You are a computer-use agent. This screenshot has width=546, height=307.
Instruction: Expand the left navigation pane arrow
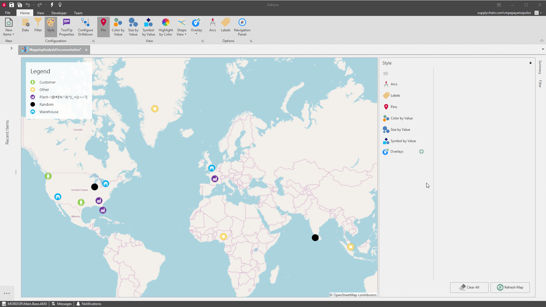pyautogui.click(x=11, y=48)
